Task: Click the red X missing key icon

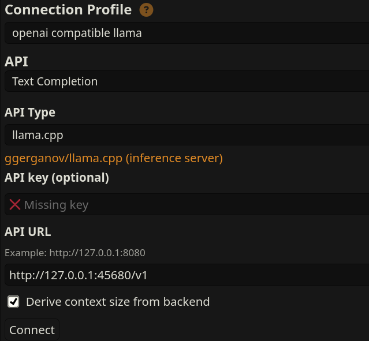Action: 15,204
